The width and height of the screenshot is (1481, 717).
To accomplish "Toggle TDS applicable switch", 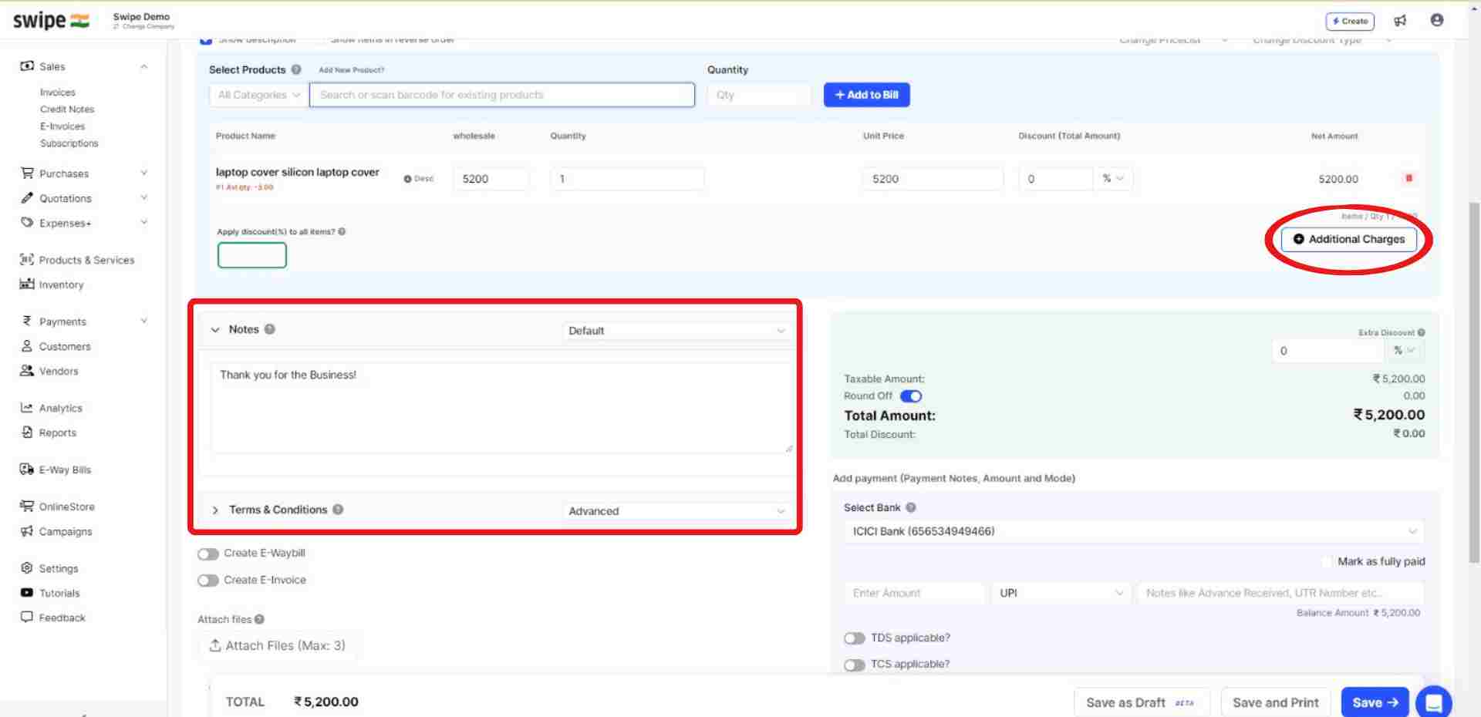I will coord(855,638).
